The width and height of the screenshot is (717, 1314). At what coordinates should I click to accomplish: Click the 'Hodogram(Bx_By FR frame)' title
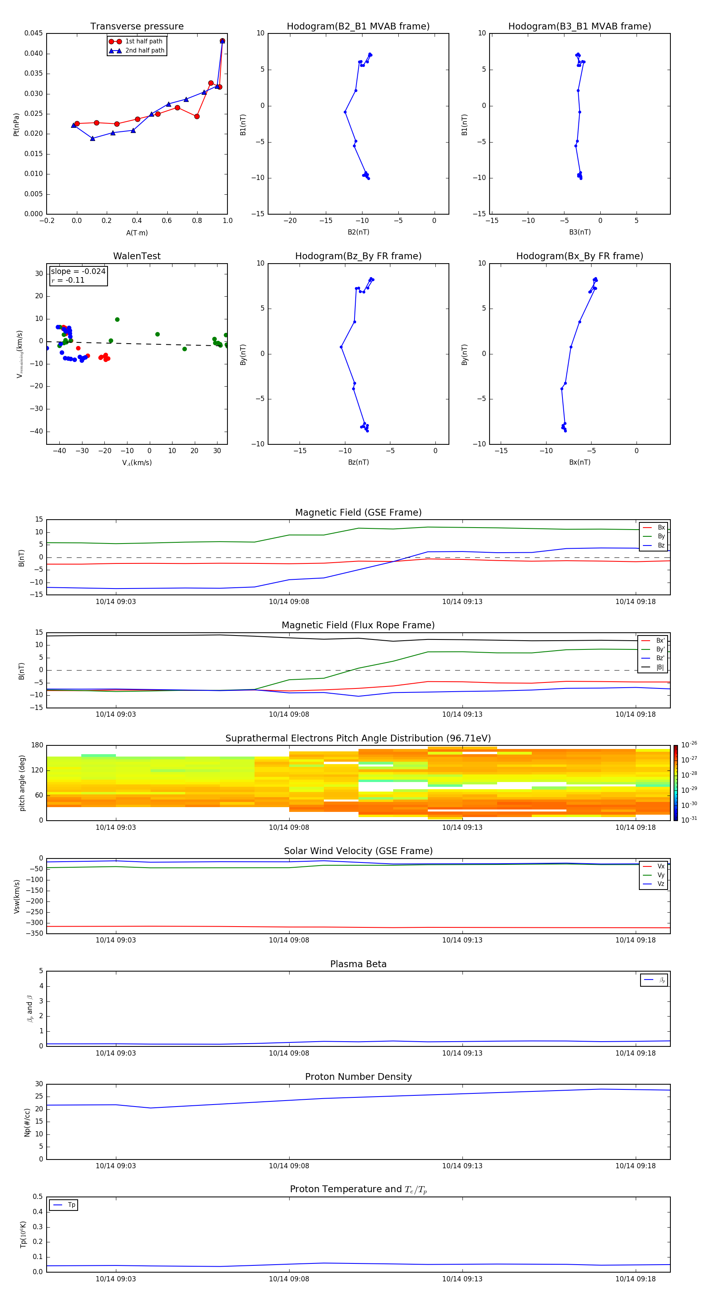tap(580, 256)
